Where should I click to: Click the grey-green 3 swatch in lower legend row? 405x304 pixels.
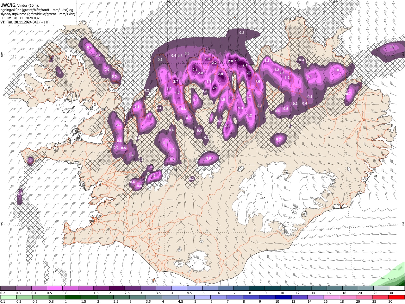(x=138, y=297)
